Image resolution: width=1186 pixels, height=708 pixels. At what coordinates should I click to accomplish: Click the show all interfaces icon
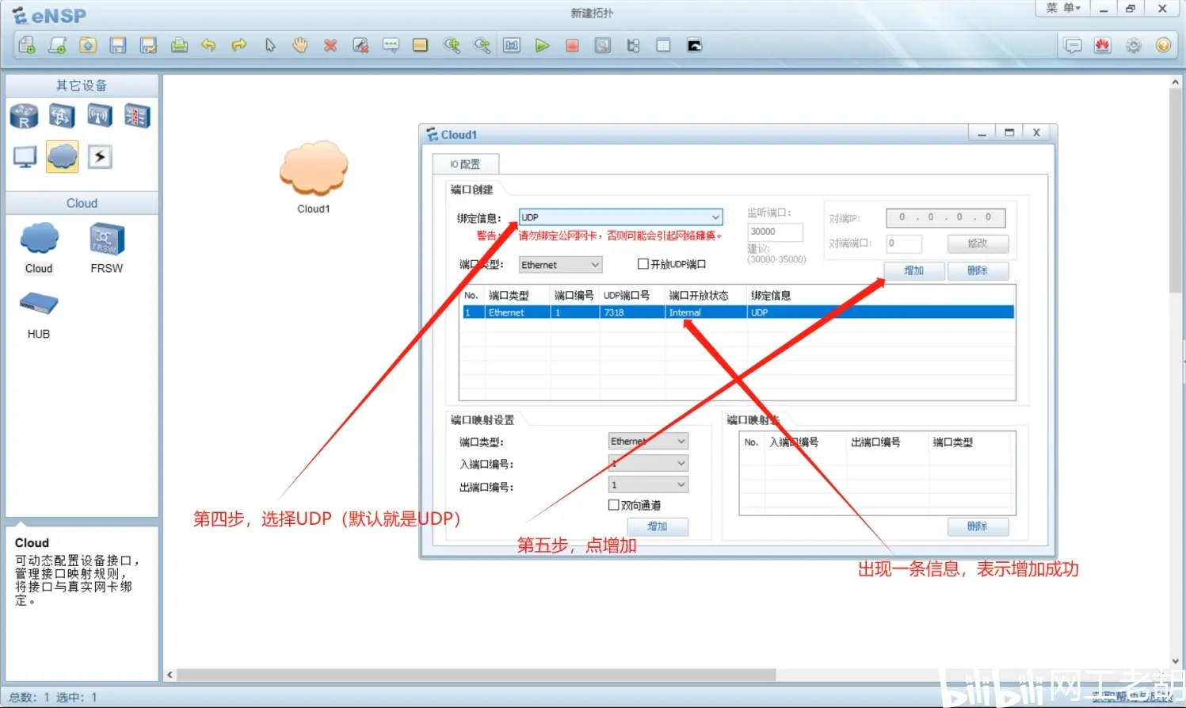(633, 45)
